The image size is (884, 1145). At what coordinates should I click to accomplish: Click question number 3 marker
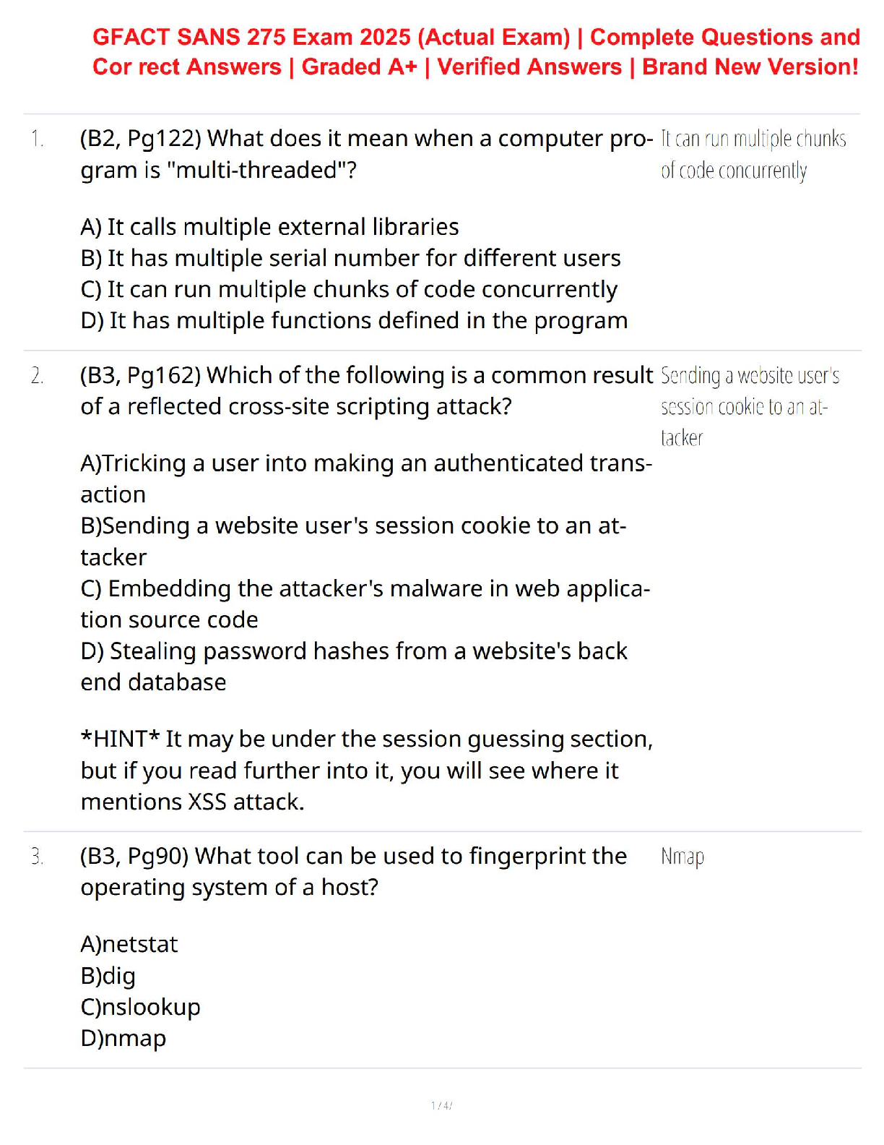[x=38, y=857]
